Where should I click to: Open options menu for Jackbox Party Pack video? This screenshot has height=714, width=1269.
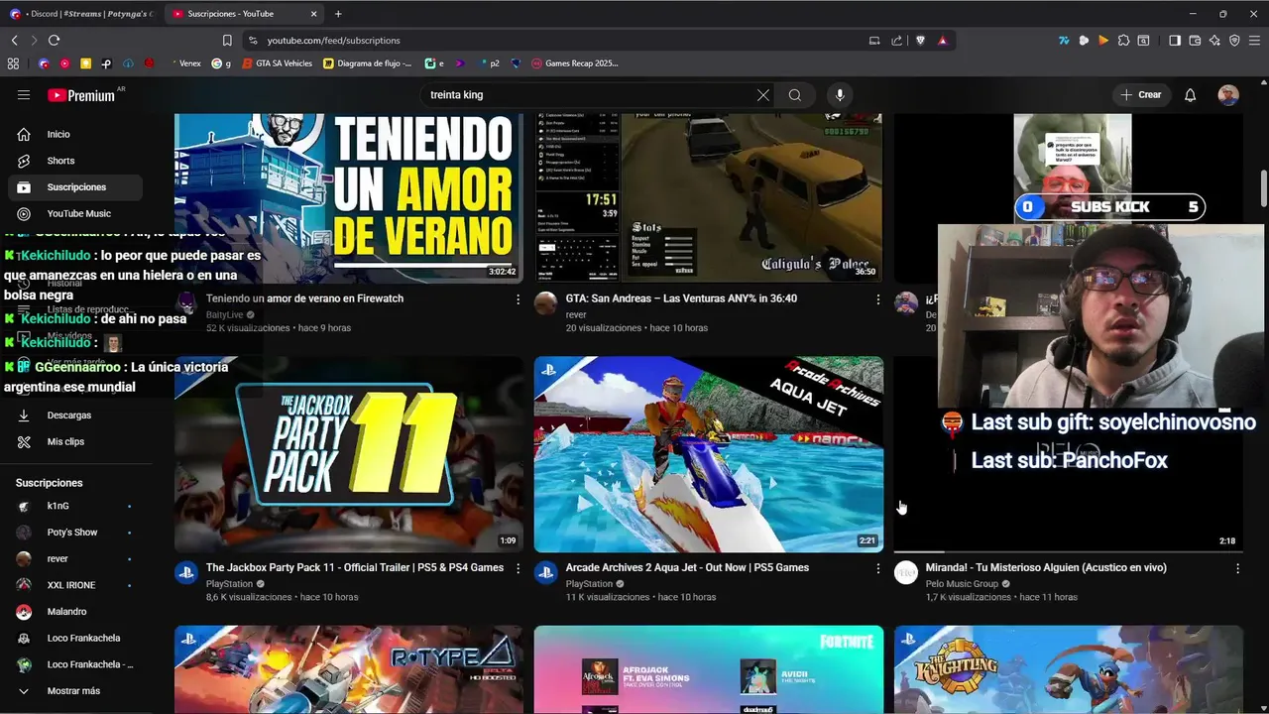(x=518, y=568)
